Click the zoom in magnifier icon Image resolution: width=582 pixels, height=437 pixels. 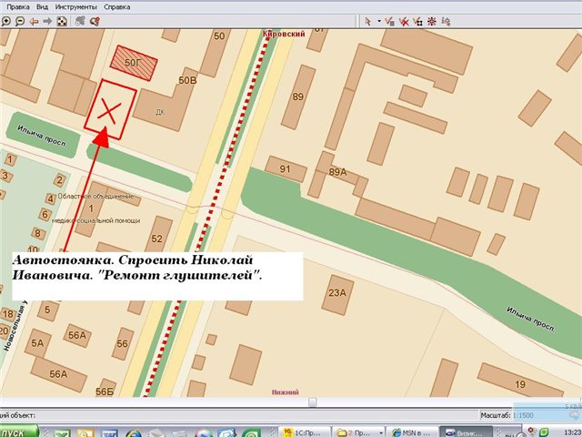click(x=5, y=20)
